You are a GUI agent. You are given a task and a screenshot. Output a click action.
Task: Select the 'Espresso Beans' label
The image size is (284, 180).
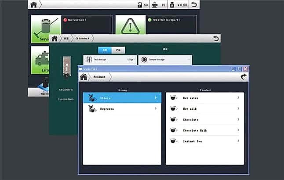[x=66, y=99]
